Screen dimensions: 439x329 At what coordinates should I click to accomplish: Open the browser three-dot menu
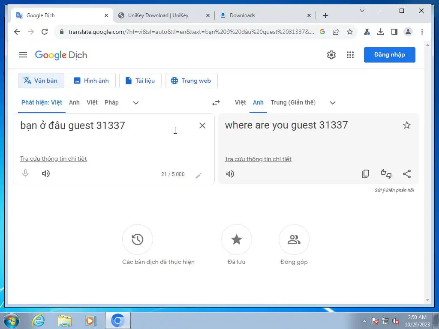pos(422,32)
